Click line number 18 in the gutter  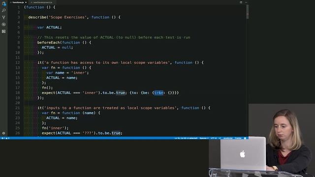tap(18, 93)
